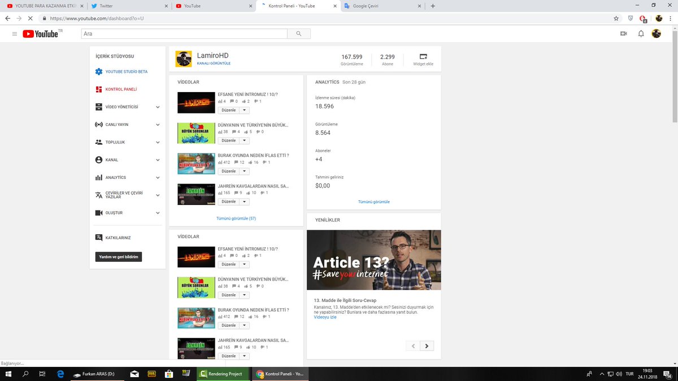
Task: Stop page loading with the X button
Action: 30,18
